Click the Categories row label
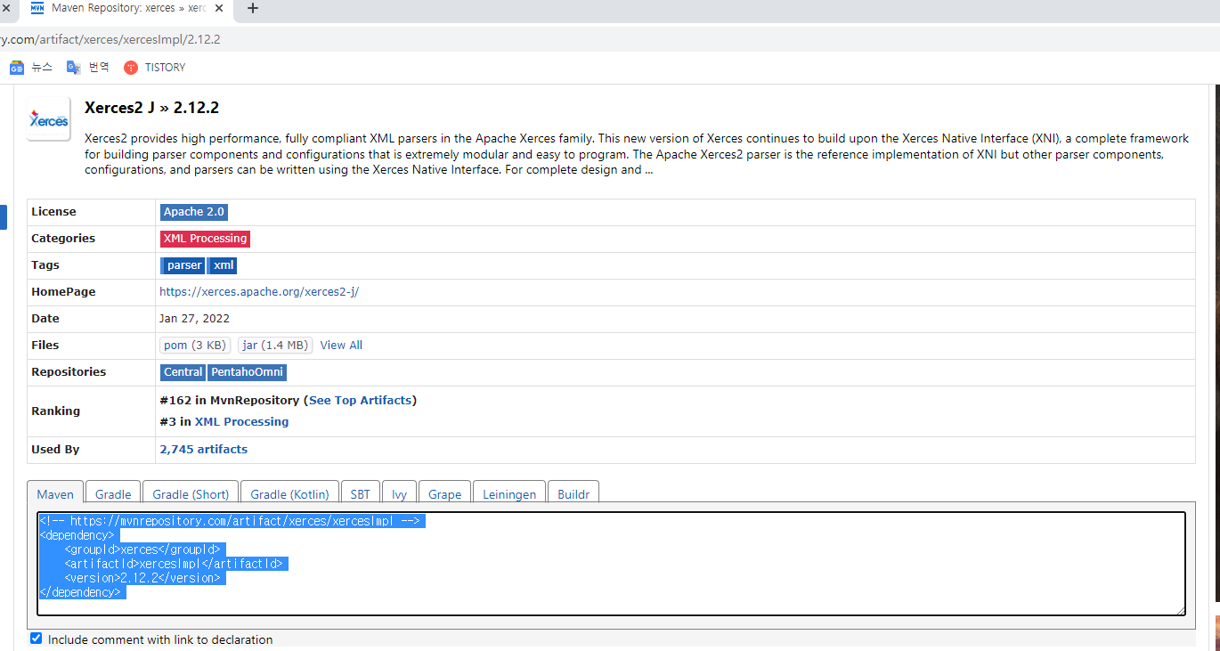This screenshot has width=1220, height=651. click(63, 239)
